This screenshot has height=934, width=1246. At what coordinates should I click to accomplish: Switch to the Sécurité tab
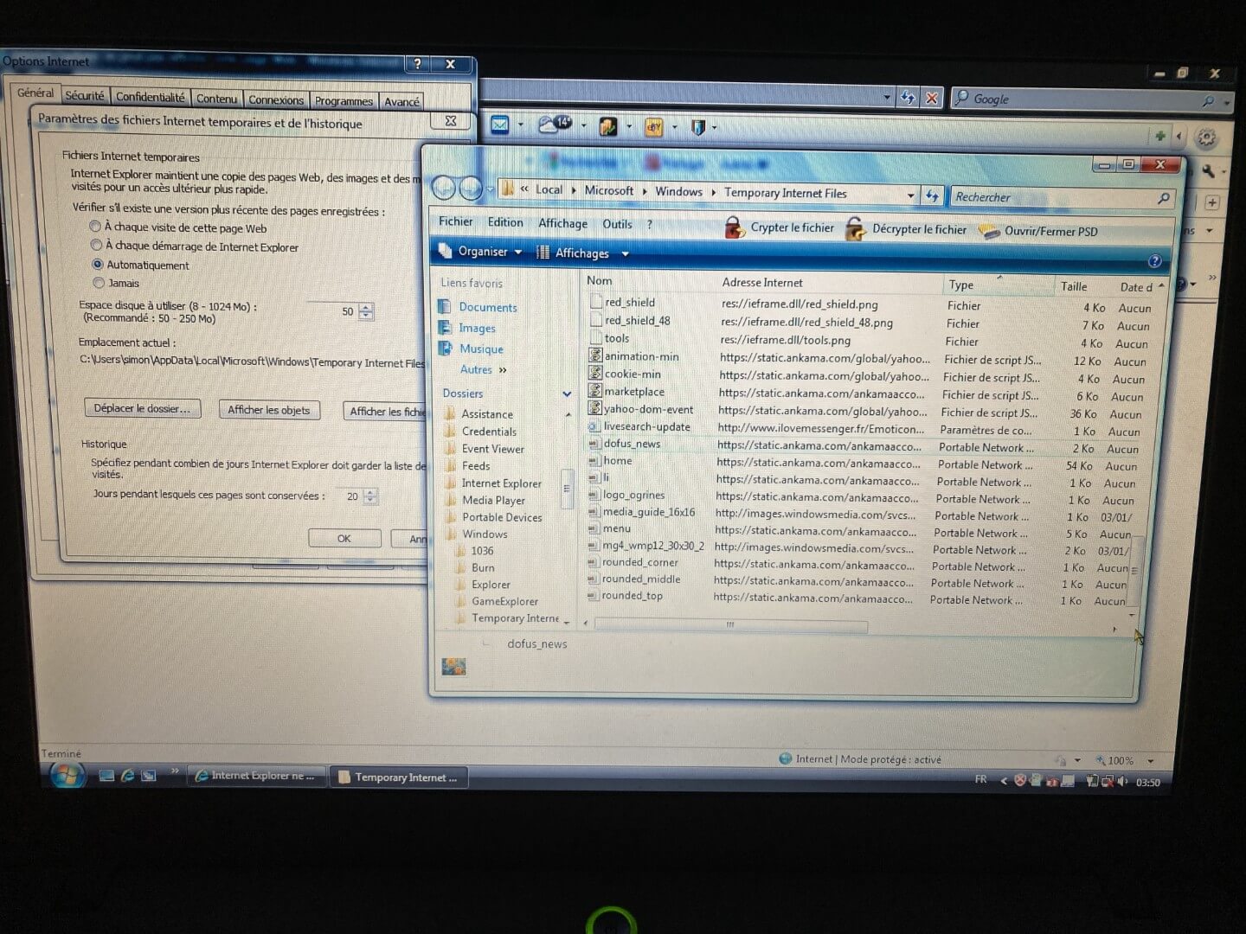coord(84,96)
